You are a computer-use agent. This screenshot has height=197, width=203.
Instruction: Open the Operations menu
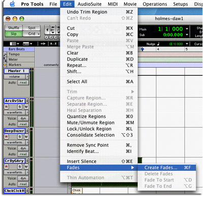(155, 4)
